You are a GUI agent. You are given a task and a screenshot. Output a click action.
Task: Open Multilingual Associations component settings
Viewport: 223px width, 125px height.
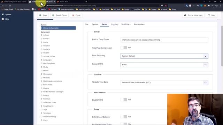coord(53,81)
